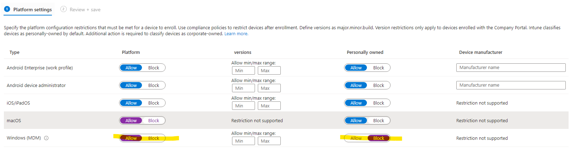Block Windows (MDM) platform enrollment
This screenshot has width=570, height=150.
click(154, 138)
